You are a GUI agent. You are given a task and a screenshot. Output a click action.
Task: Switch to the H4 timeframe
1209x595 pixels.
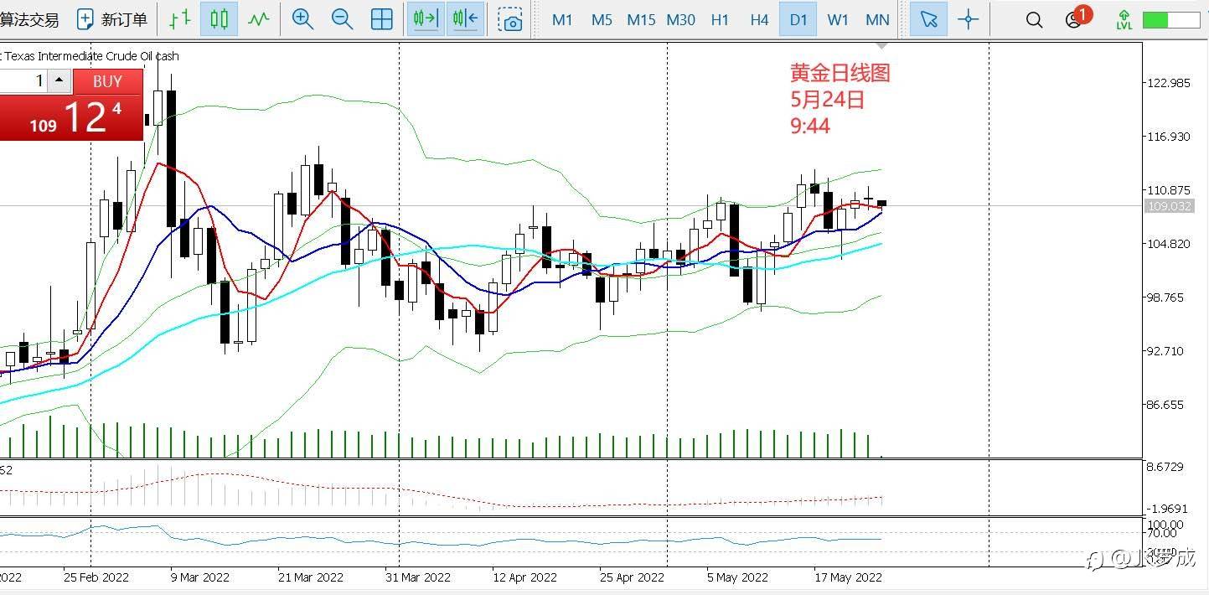(x=759, y=19)
